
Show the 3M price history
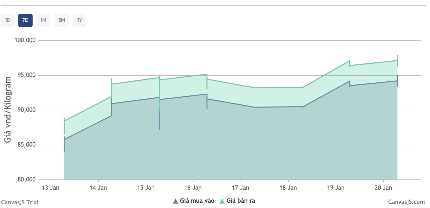(x=62, y=20)
